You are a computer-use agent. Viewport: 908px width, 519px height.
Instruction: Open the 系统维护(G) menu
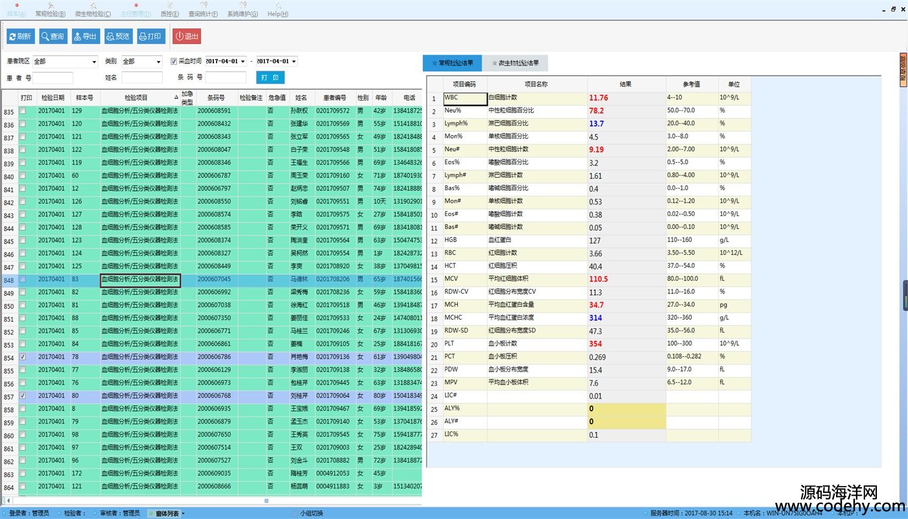tap(242, 10)
